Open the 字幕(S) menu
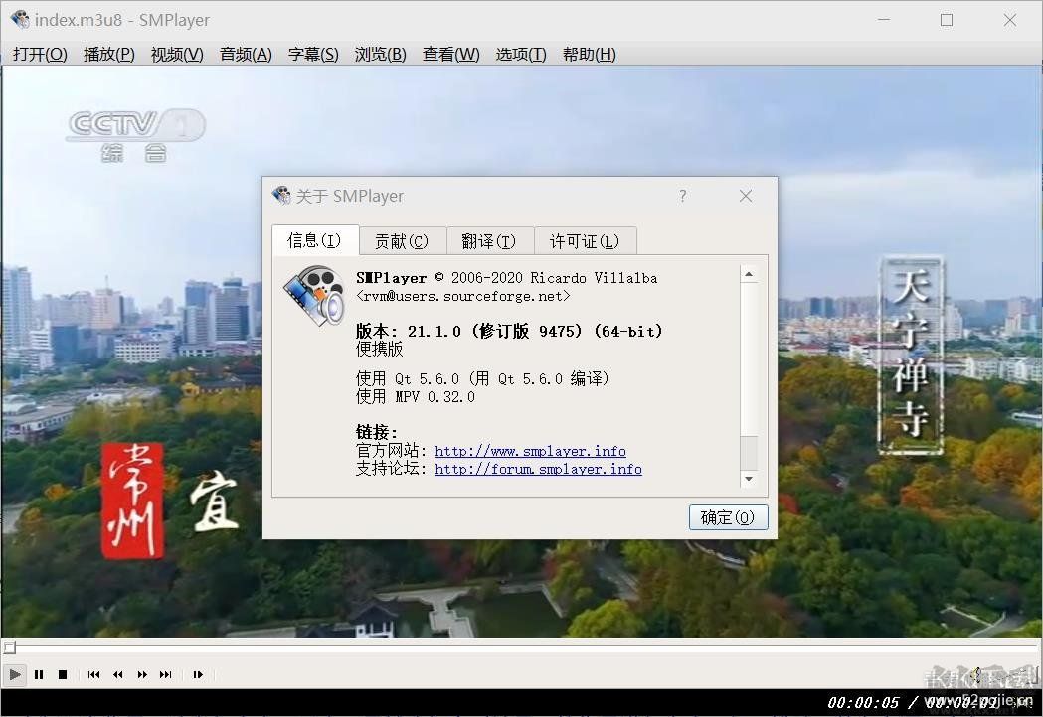 tap(313, 55)
